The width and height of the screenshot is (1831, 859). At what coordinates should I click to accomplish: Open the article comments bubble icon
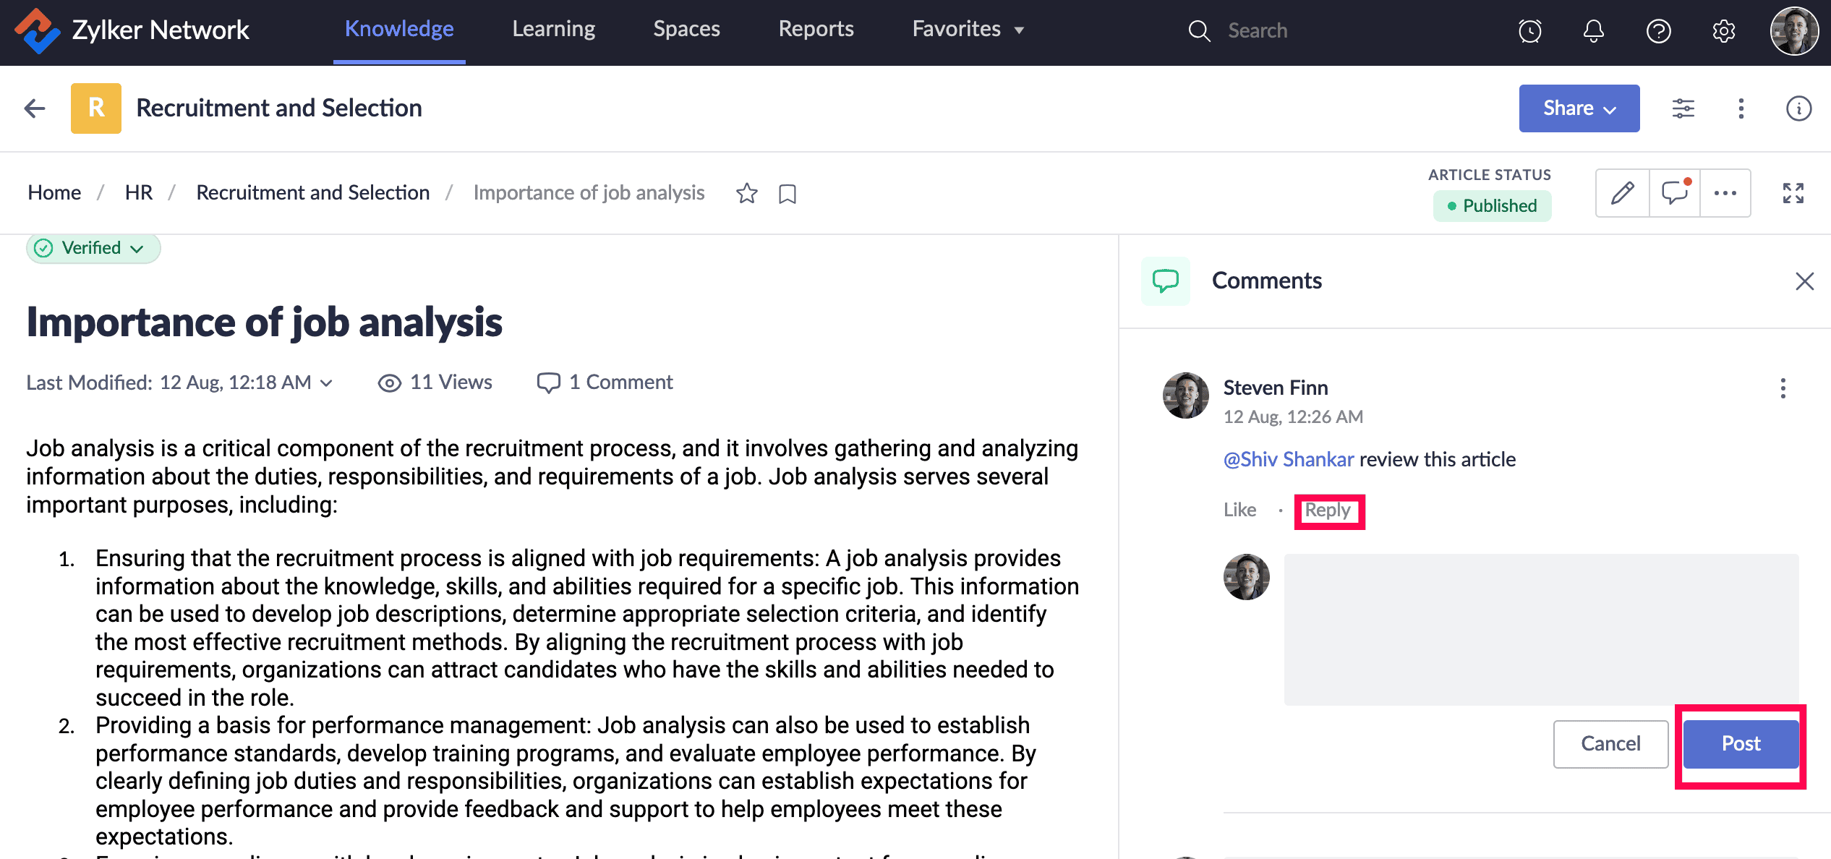pos(1675,193)
